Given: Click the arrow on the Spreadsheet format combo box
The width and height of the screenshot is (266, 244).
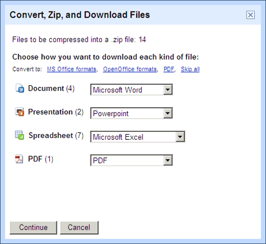Looking at the screenshot, I should (180, 137).
